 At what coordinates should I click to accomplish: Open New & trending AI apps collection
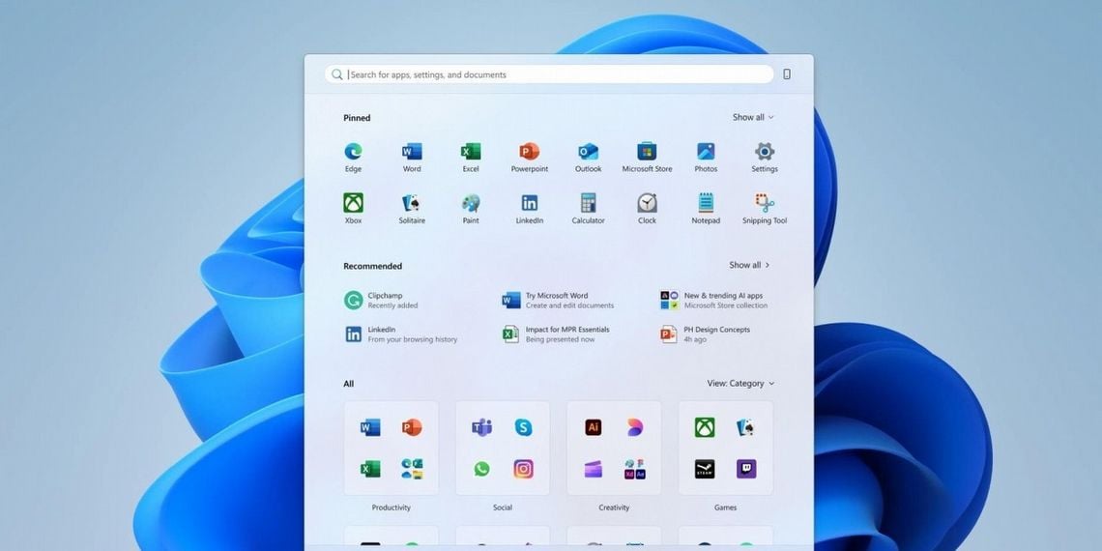click(714, 300)
